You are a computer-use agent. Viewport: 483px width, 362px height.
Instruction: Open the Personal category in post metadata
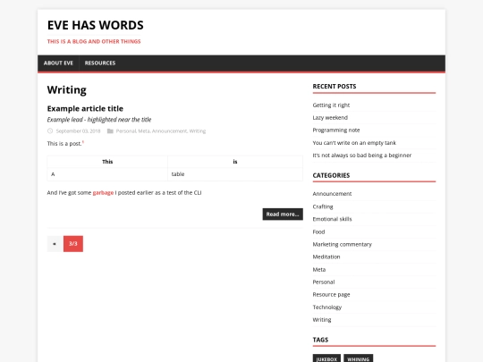pyautogui.click(x=126, y=131)
